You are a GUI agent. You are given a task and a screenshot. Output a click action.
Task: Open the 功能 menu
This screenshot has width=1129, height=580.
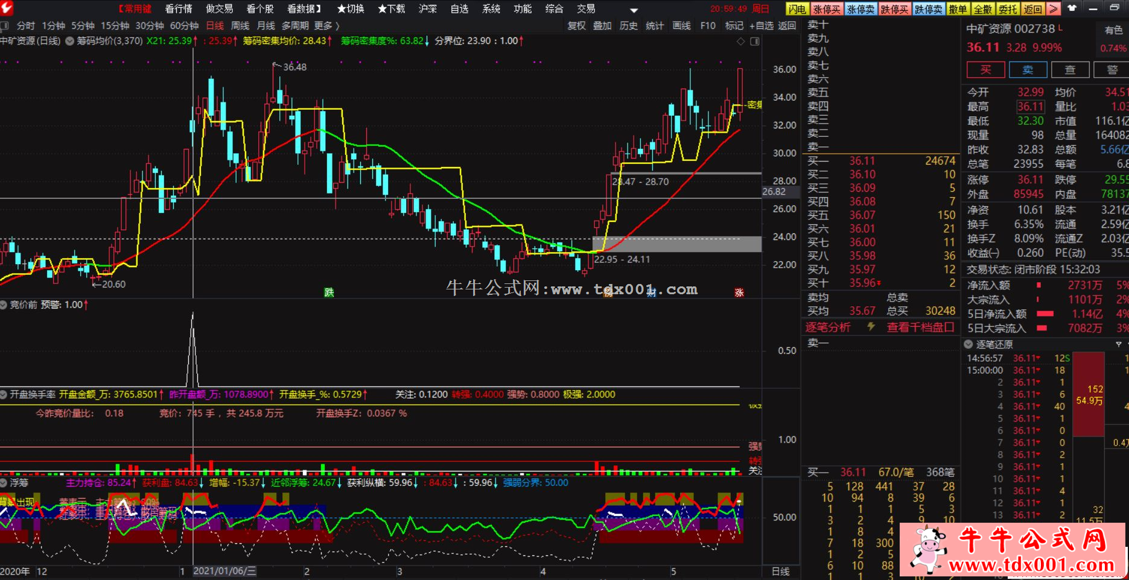click(x=523, y=8)
